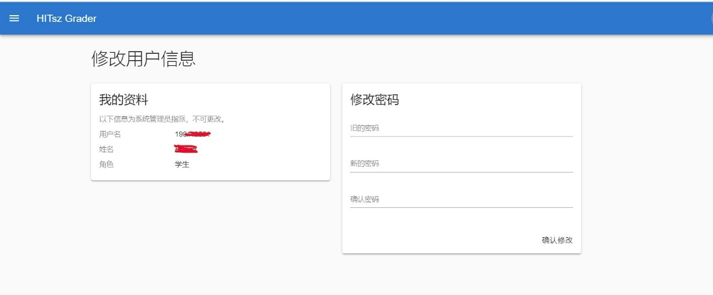Click the HITsz Grader app title
Viewport: 713px width, 295px height.
click(66, 19)
